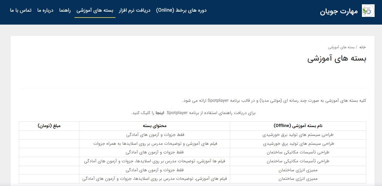Click بسته های آموزشی breadcrumb text
Viewport: 382px width, 186px height.
[x=341, y=47]
